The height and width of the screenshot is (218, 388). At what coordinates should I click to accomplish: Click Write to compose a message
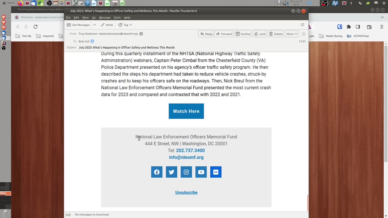click(107, 25)
